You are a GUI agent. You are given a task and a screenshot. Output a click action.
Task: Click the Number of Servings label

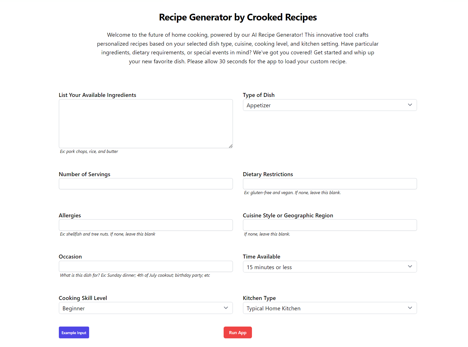[84, 174]
